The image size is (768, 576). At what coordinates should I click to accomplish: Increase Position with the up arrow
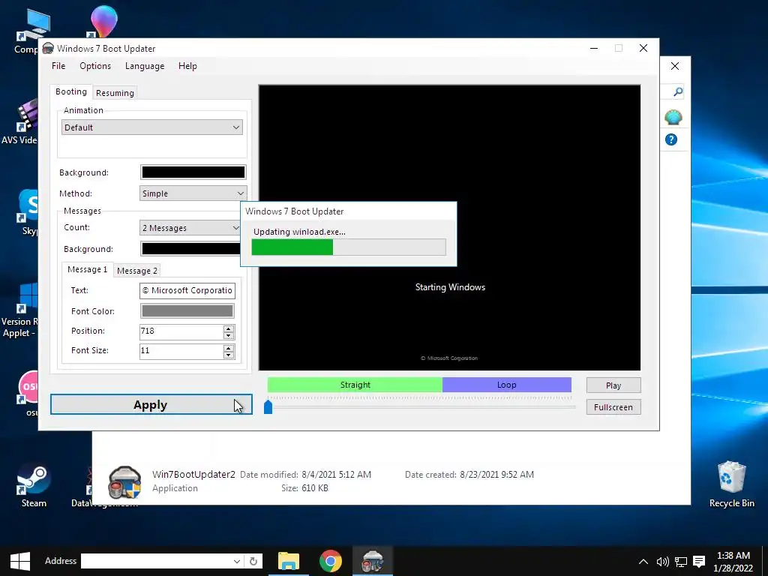pyautogui.click(x=229, y=328)
